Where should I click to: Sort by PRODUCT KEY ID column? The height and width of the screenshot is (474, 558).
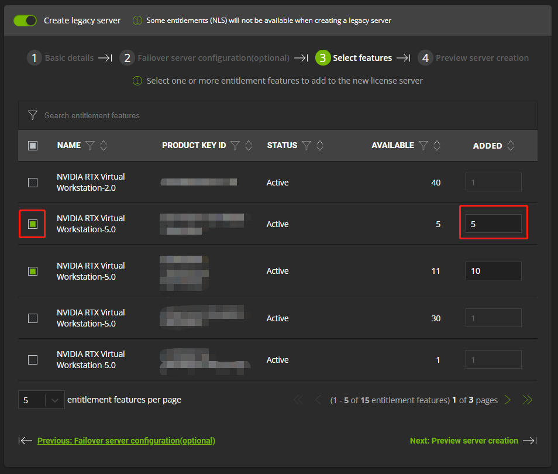tap(249, 145)
